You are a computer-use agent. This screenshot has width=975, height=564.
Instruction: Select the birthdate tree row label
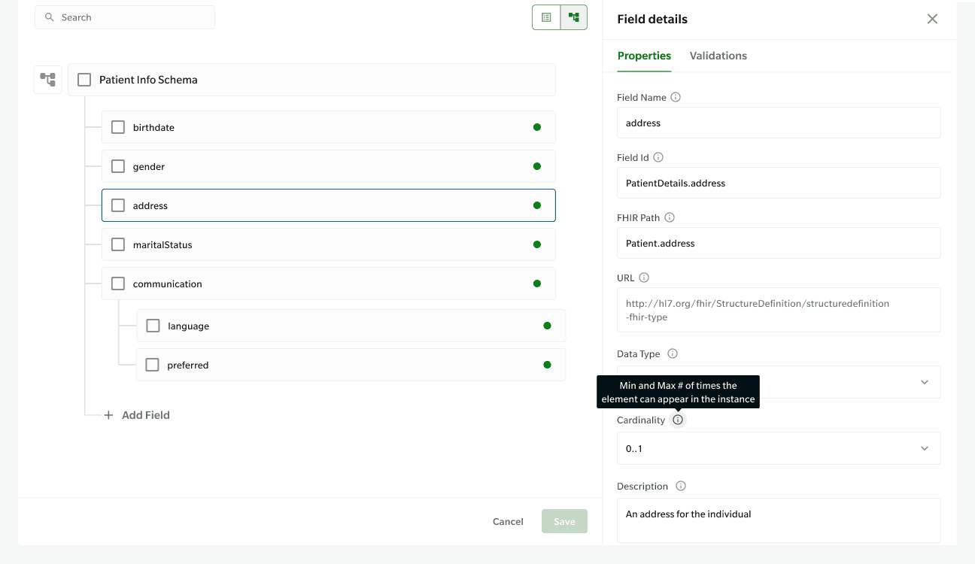(153, 128)
